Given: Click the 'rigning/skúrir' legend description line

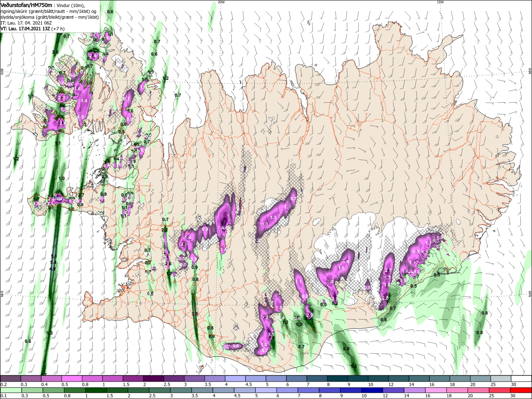Looking at the screenshot, I should [x=49, y=11].
